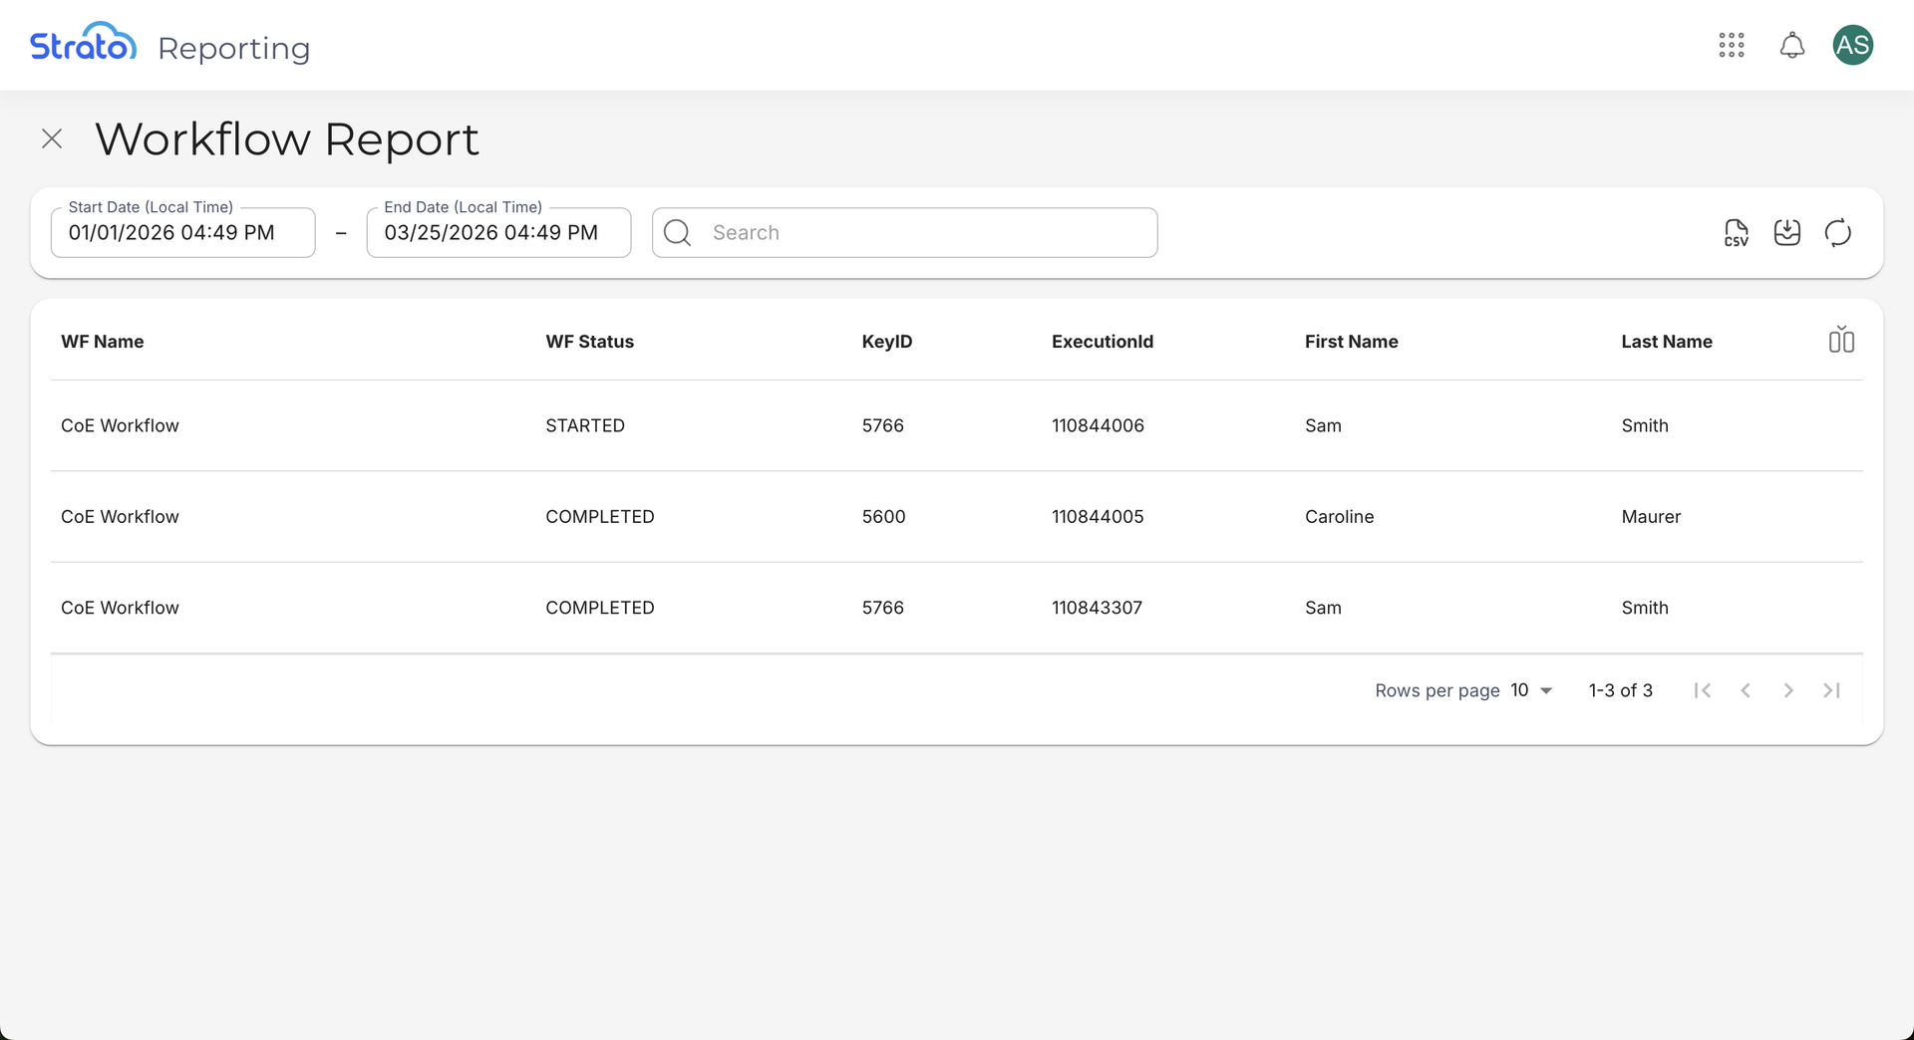Click the download report icon

tap(1786, 233)
